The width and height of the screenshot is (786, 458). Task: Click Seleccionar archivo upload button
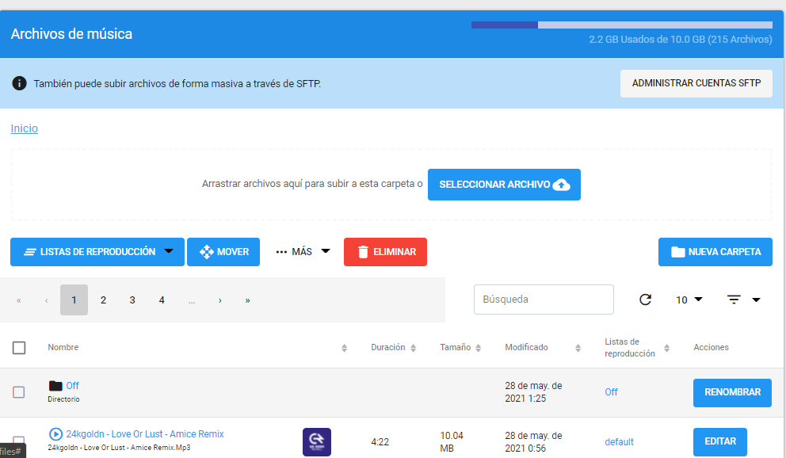coord(504,185)
